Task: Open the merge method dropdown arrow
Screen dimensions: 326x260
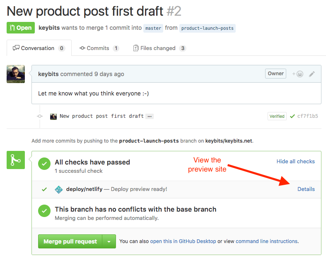Action: tap(109, 241)
